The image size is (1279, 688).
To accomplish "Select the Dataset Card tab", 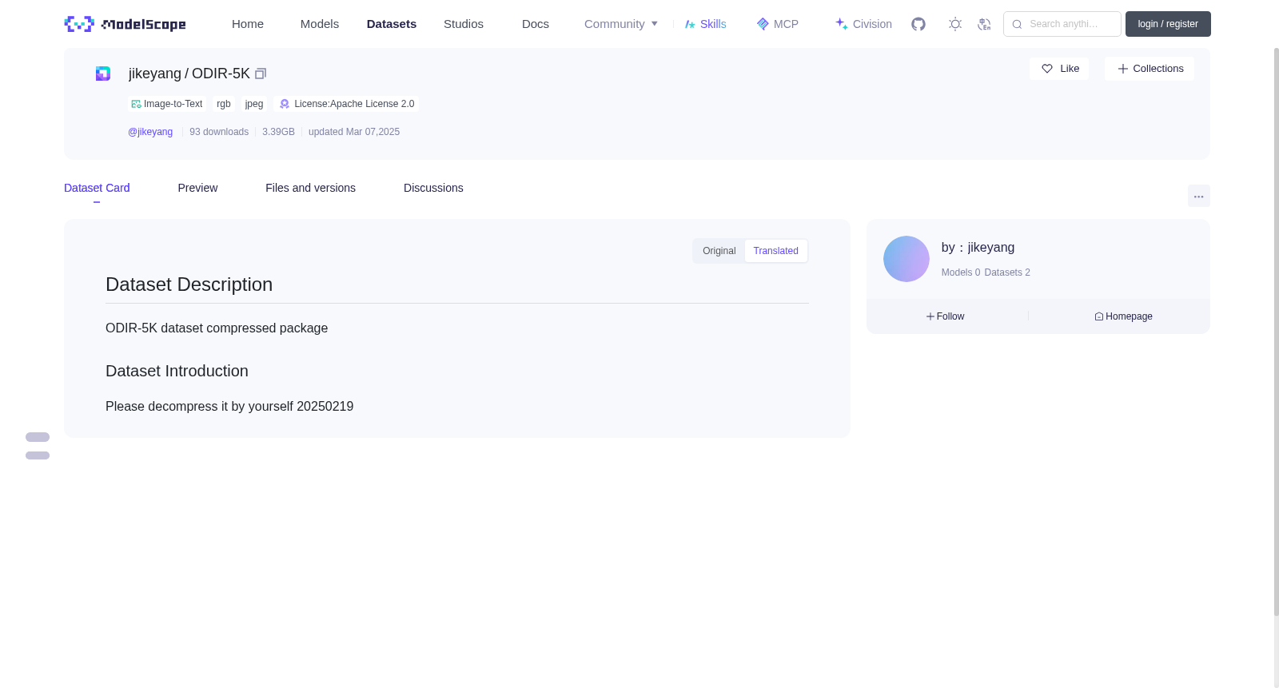I will 97,188.
